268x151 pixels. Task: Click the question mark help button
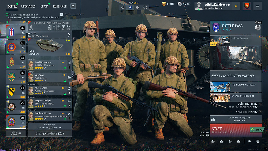pyautogui.click(x=73, y=6)
